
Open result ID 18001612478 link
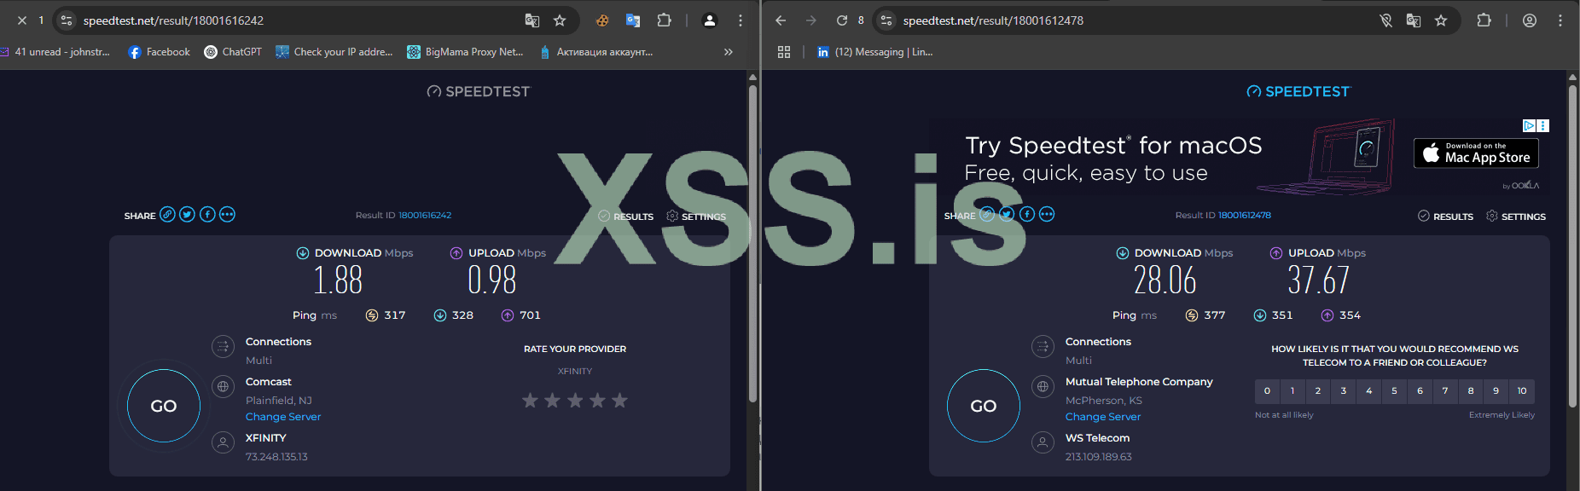(x=1245, y=216)
